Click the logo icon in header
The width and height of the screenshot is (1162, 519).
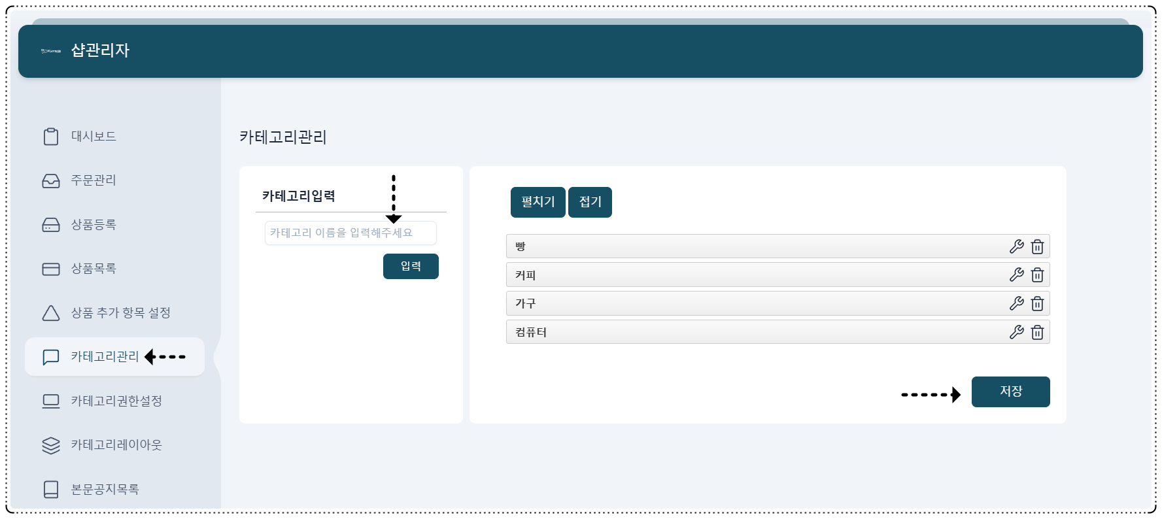pos(51,50)
